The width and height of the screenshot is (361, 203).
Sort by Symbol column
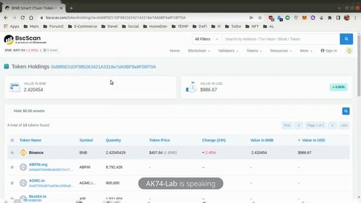[86, 140]
